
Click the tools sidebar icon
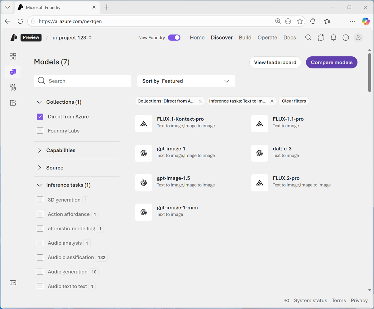click(x=13, y=87)
